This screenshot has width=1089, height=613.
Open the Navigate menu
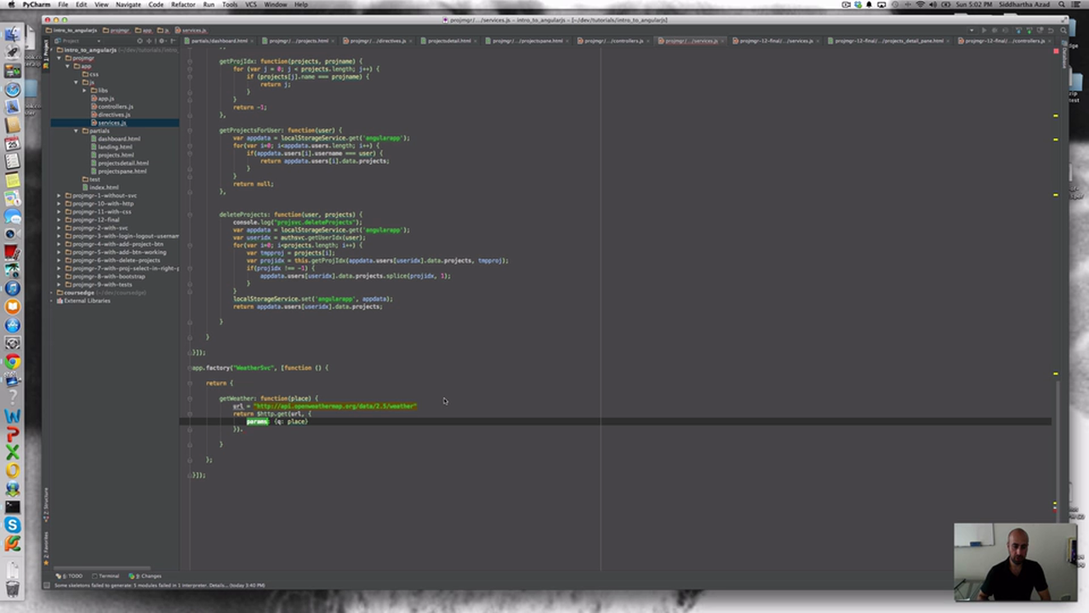coord(128,4)
